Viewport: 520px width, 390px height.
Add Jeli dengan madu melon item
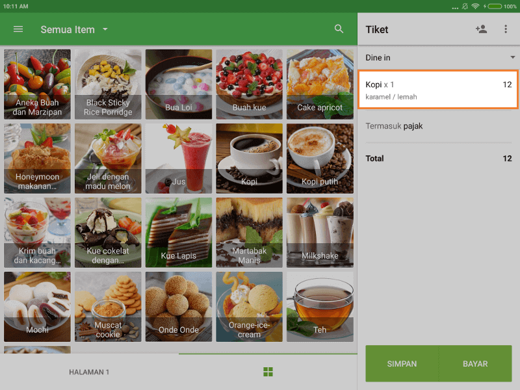pyautogui.click(x=108, y=159)
